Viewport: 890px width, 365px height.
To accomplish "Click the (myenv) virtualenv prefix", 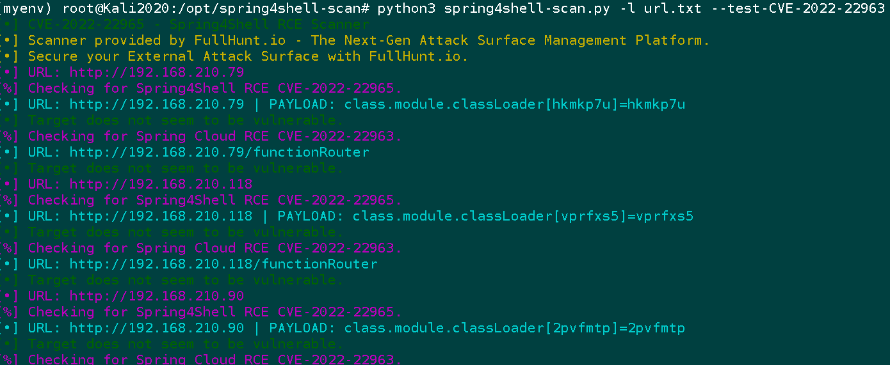I will 28,8.
